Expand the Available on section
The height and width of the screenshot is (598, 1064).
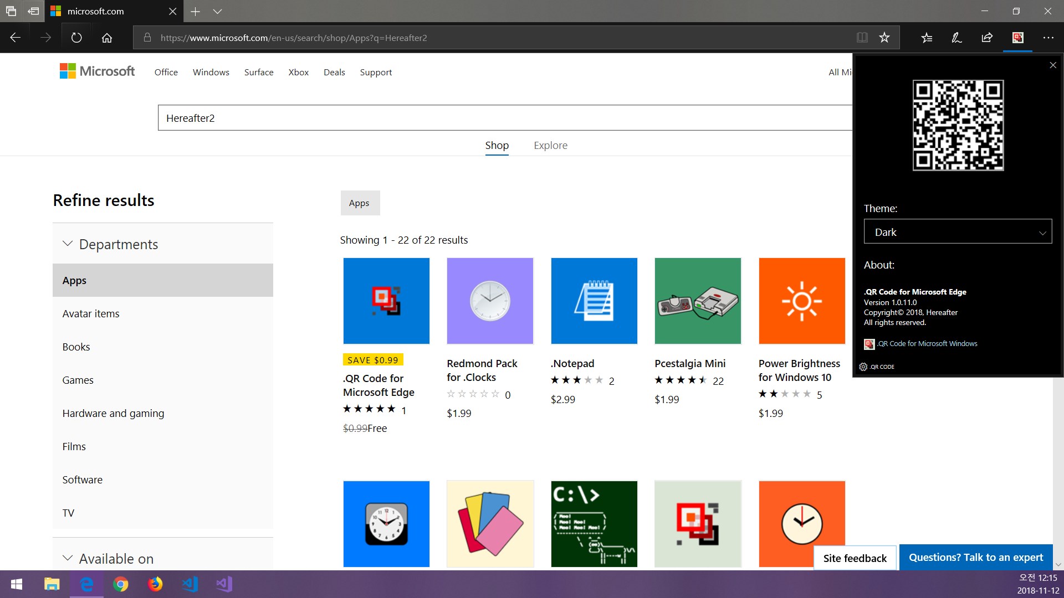coord(68,558)
